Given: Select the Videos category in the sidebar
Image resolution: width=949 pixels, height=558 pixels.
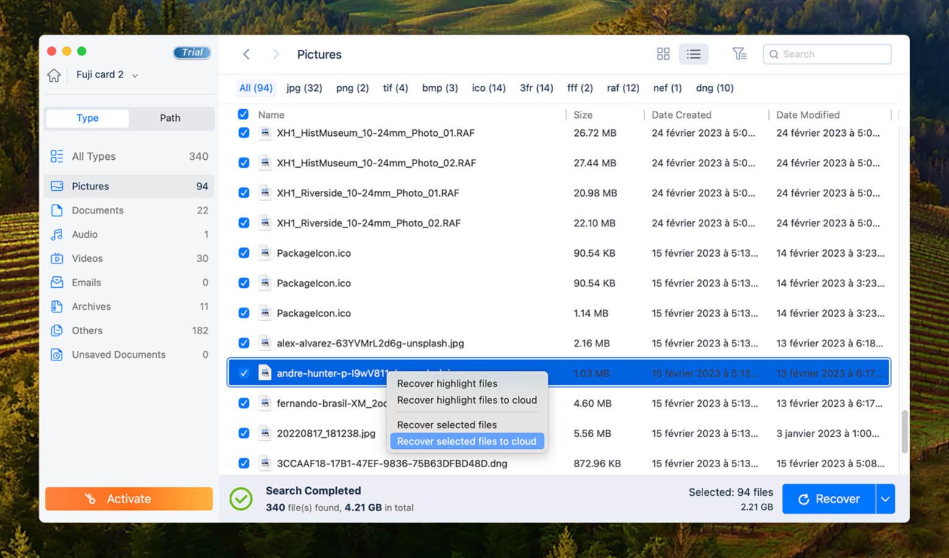Looking at the screenshot, I should [x=87, y=258].
